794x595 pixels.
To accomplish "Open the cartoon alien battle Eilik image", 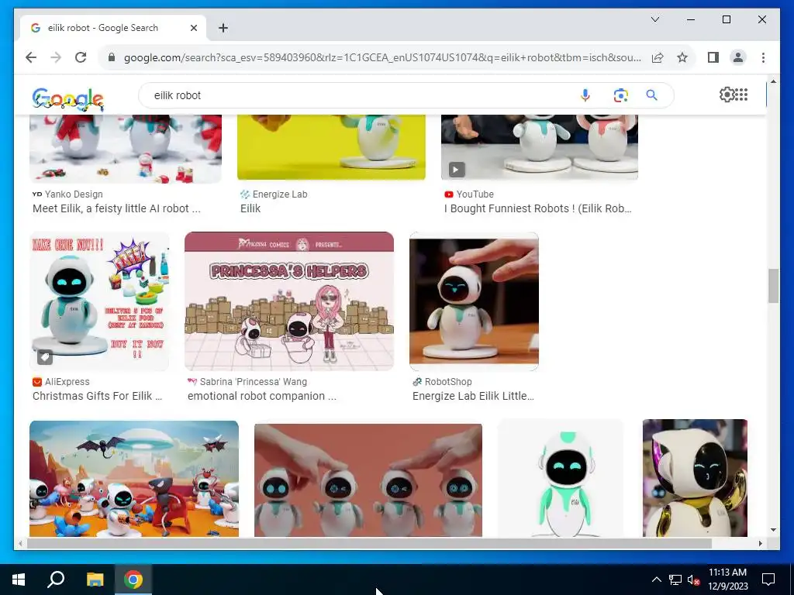I will pos(133,478).
